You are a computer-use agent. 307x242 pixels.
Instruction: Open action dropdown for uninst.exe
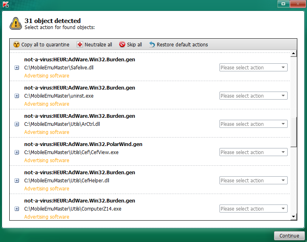click(x=253, y=96)
